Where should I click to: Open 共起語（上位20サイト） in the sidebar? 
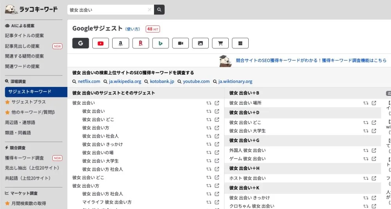click(28, 178)
